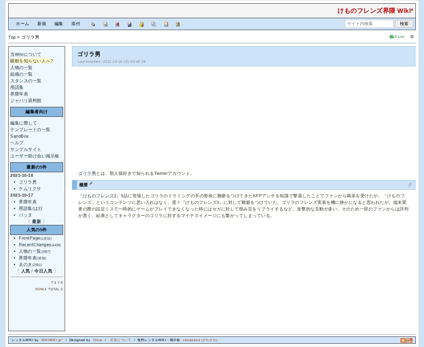Open 組織の一覧 sidebar link

(x=21, y=74)
